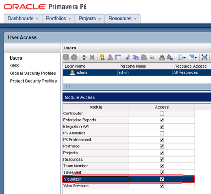Click the scissors cut icon
The image size is (211, 194).
point(128,57)
